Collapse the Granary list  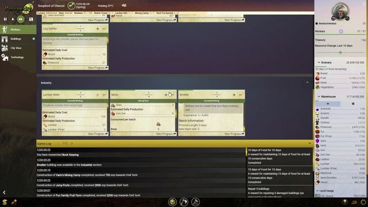[319, 63]
